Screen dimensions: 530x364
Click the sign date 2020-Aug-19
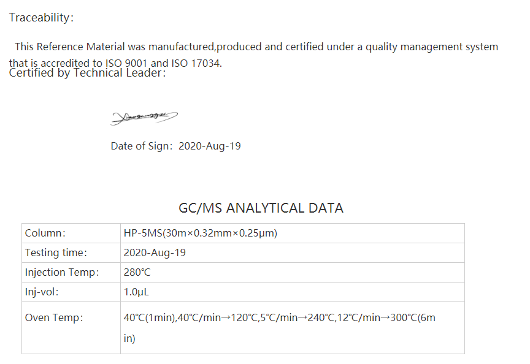[x=210, y=146]
